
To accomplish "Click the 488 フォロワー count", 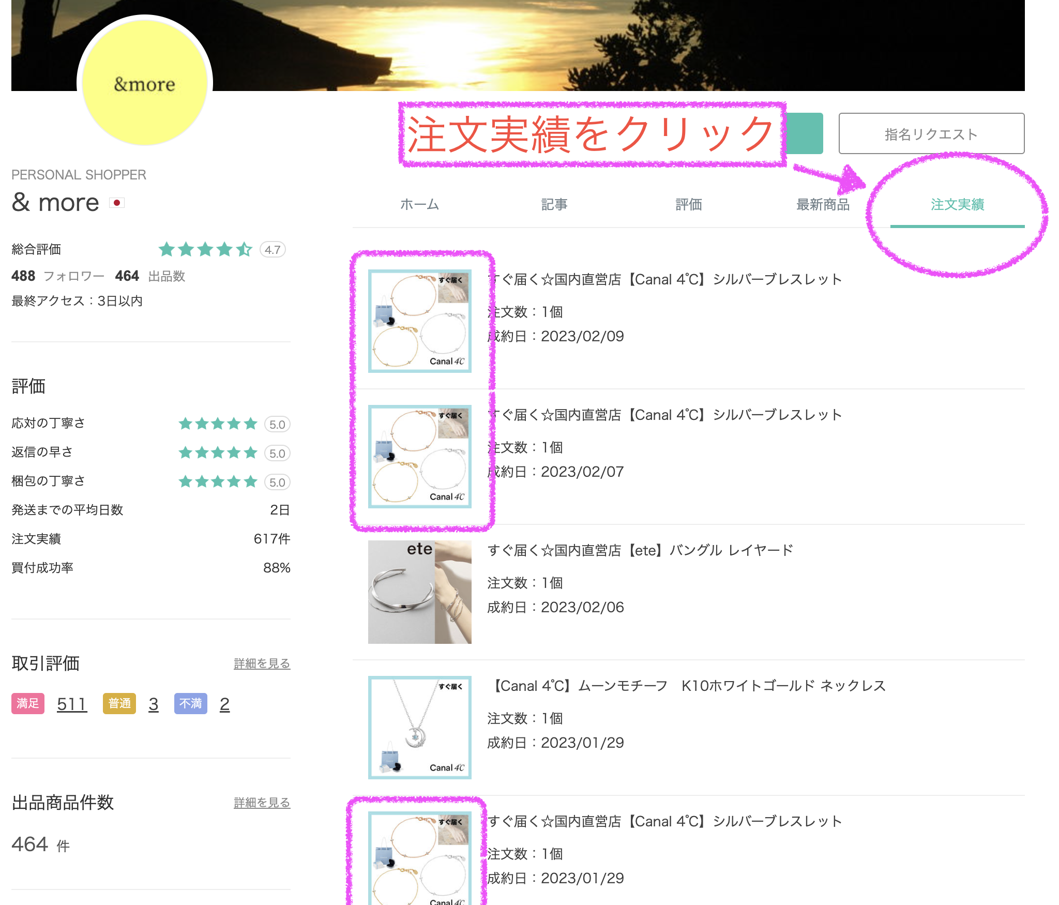I will tap(58, 276).
